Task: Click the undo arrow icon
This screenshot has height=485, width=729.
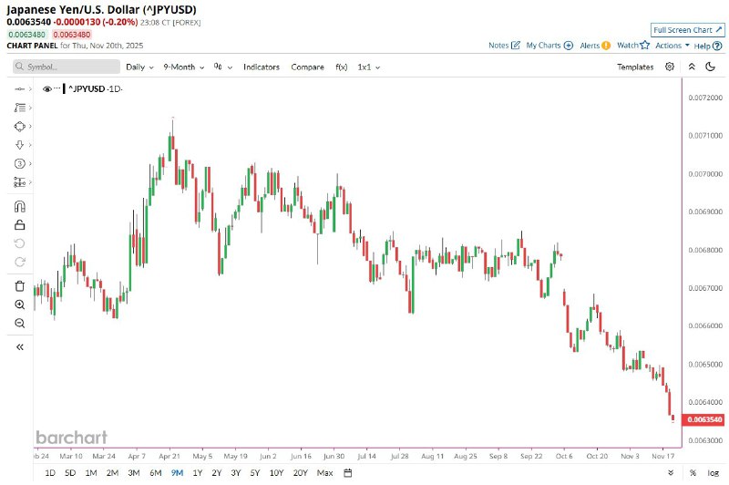Action: coord(19,243)
